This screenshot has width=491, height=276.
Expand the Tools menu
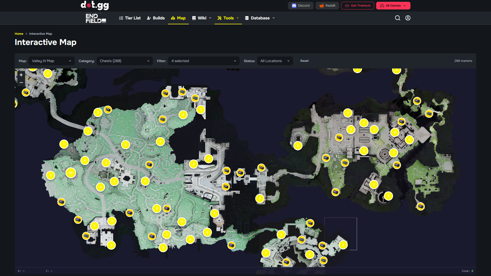click(x=228, y=18)
